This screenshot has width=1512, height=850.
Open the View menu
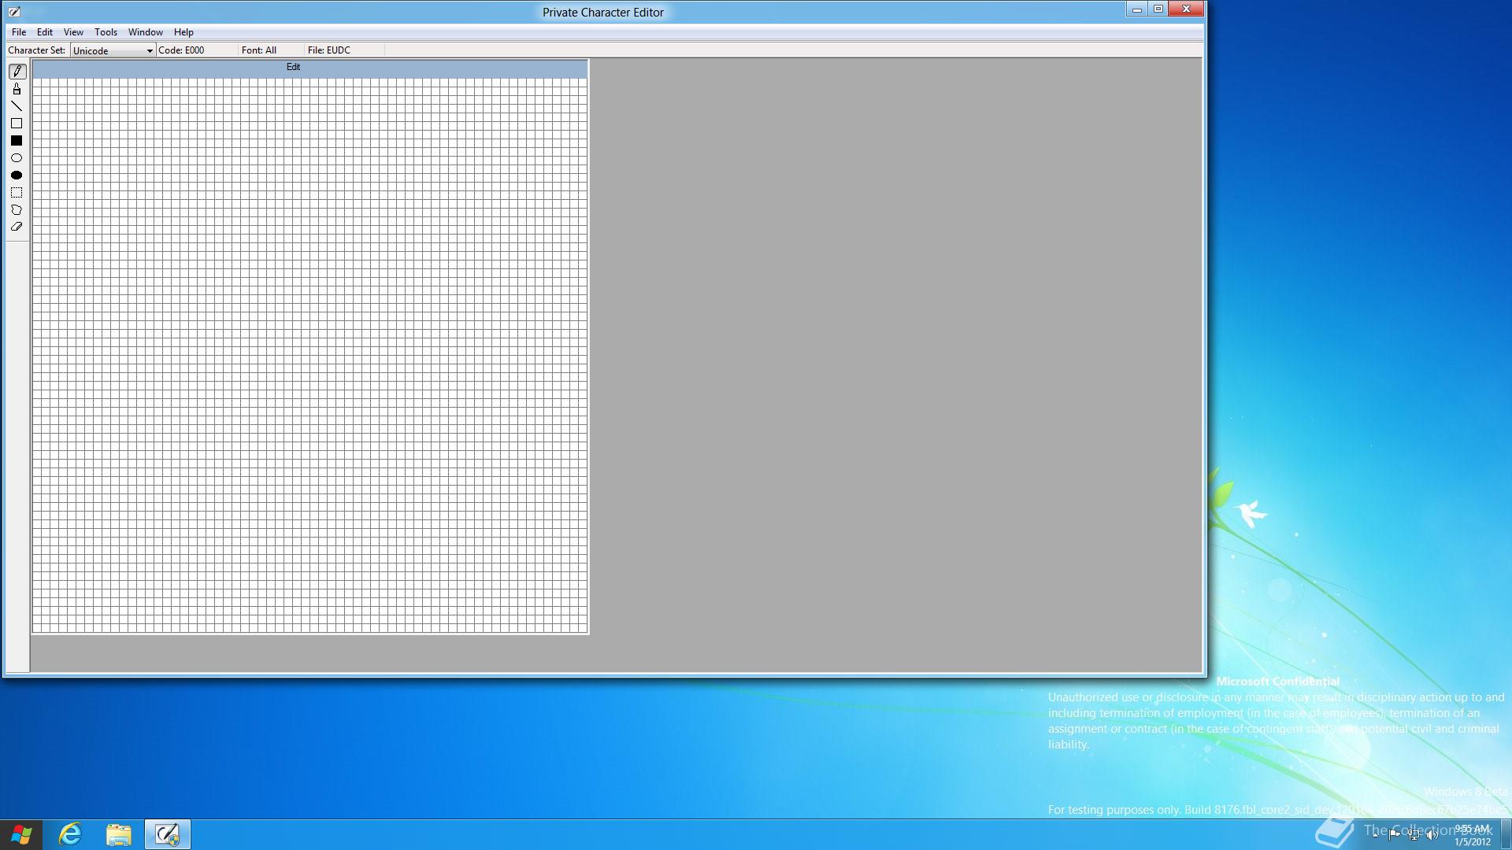[73, 32]
